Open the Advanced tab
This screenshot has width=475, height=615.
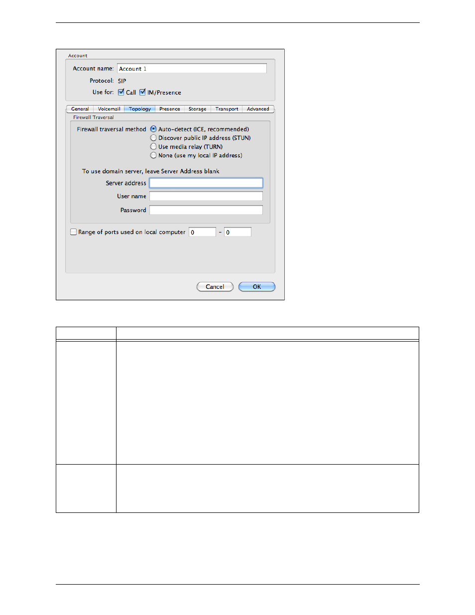(x=258, y=109)
